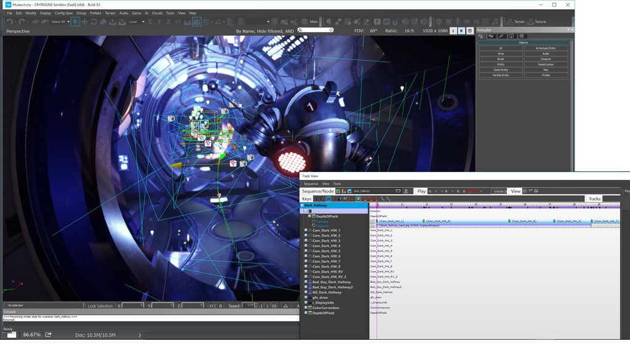
Task: Open the File menu
Action: click(9, 13)
